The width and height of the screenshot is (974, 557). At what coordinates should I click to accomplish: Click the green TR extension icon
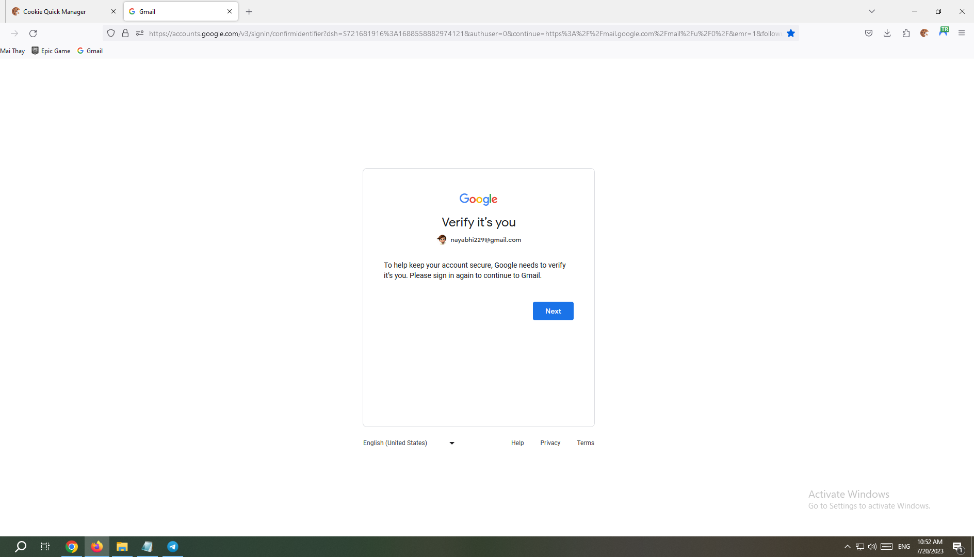coord(944,31)
